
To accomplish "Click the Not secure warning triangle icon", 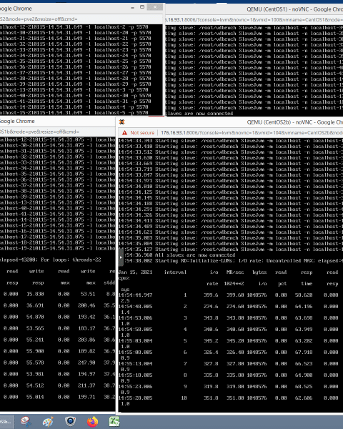I will 125,133.
